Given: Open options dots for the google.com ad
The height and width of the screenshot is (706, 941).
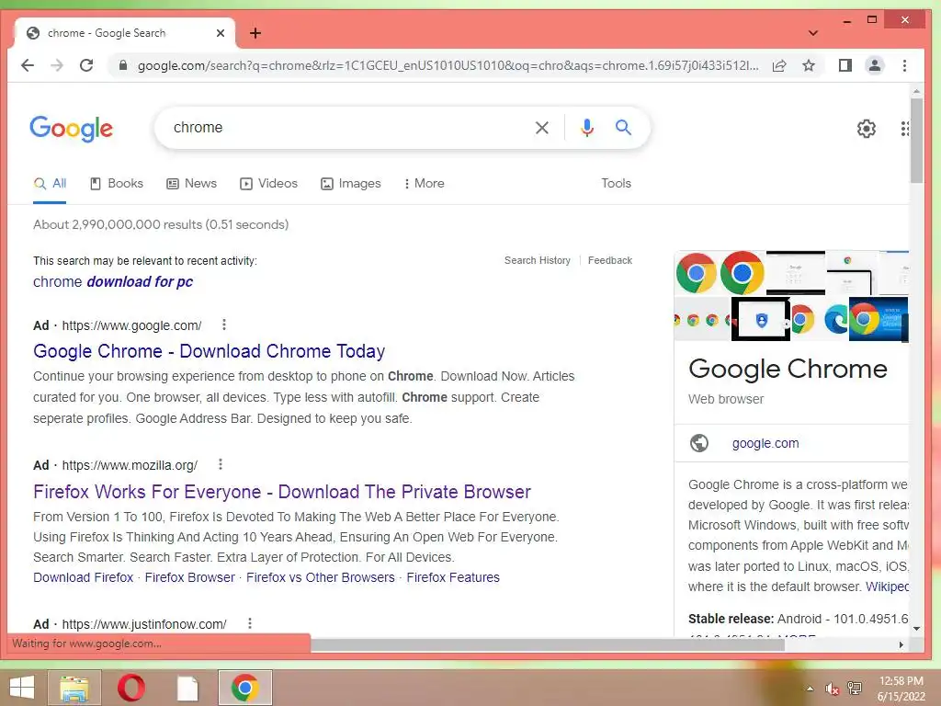Looking at the screenshot, I should pyautogui.click(x=224, y=325).
